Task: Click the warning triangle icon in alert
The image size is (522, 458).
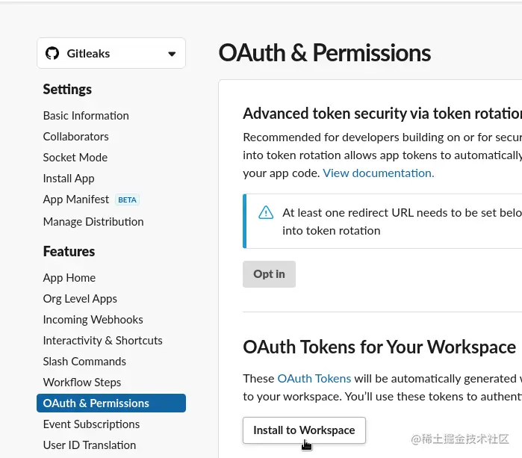Action: tap(266, 213)
